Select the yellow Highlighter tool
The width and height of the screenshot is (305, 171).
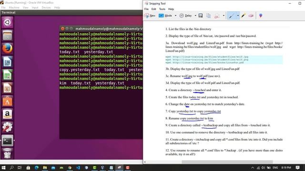click(x=244, y=16)
